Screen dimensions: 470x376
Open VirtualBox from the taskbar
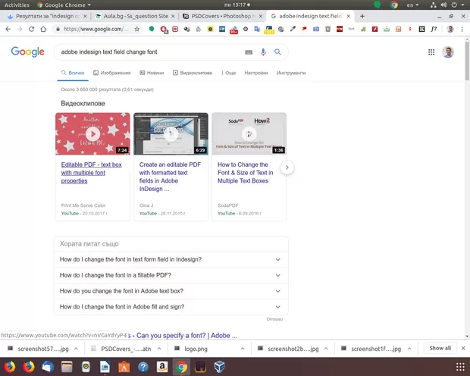click(221, 367)
